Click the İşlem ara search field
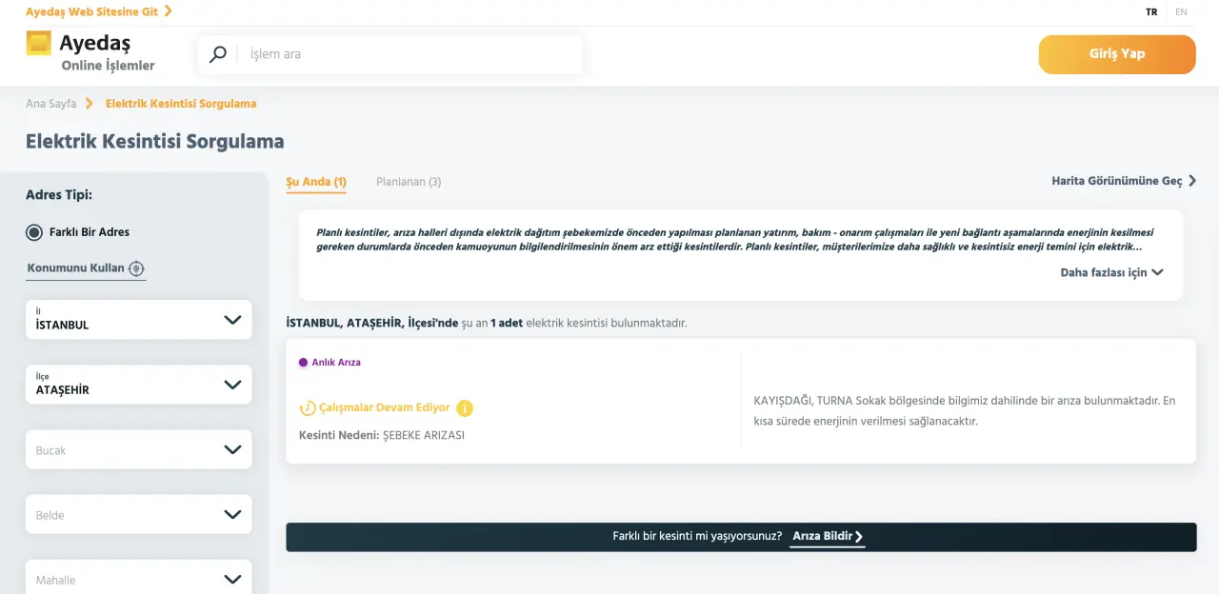Screen dimensions: 1219x594 coord(410,54)
